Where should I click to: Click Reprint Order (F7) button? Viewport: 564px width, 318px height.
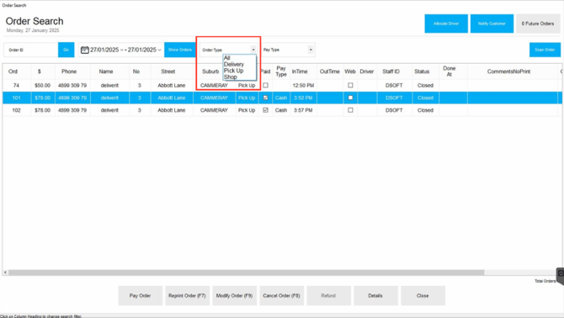(x=187, y=296)
